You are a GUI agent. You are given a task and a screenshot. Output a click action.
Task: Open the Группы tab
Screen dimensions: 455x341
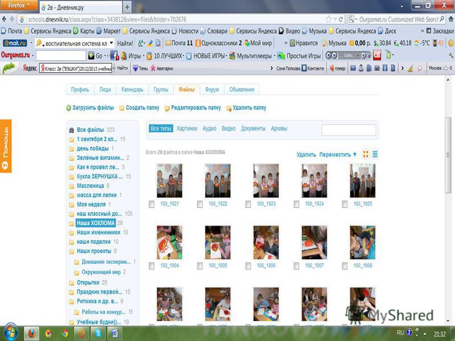[161, 89]
